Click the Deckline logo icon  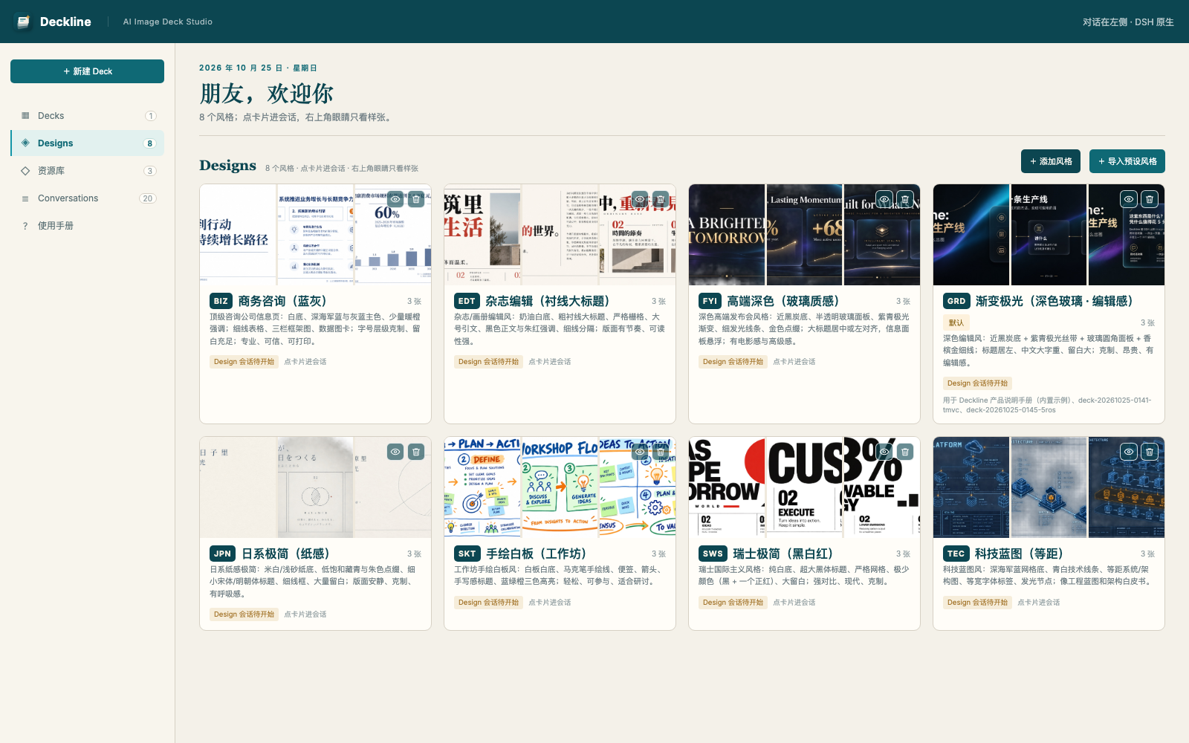coord(23,22)
